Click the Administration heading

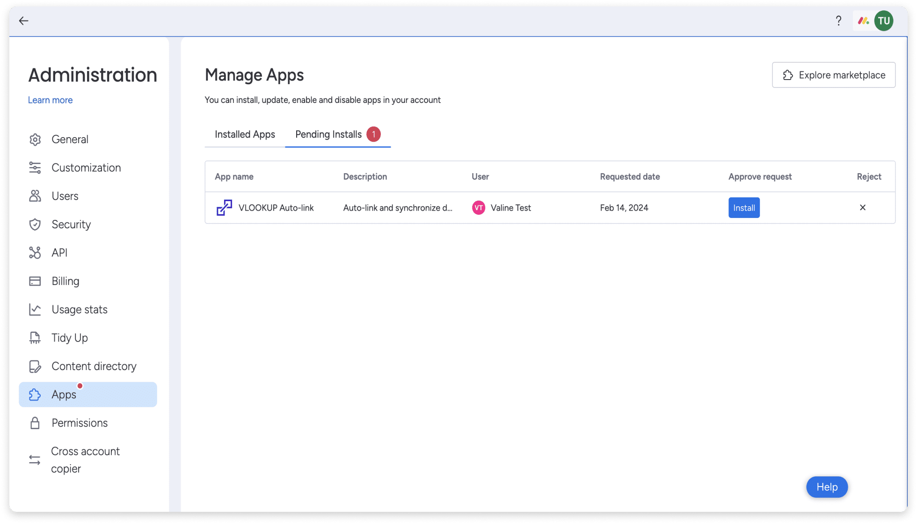click(93, 75)
